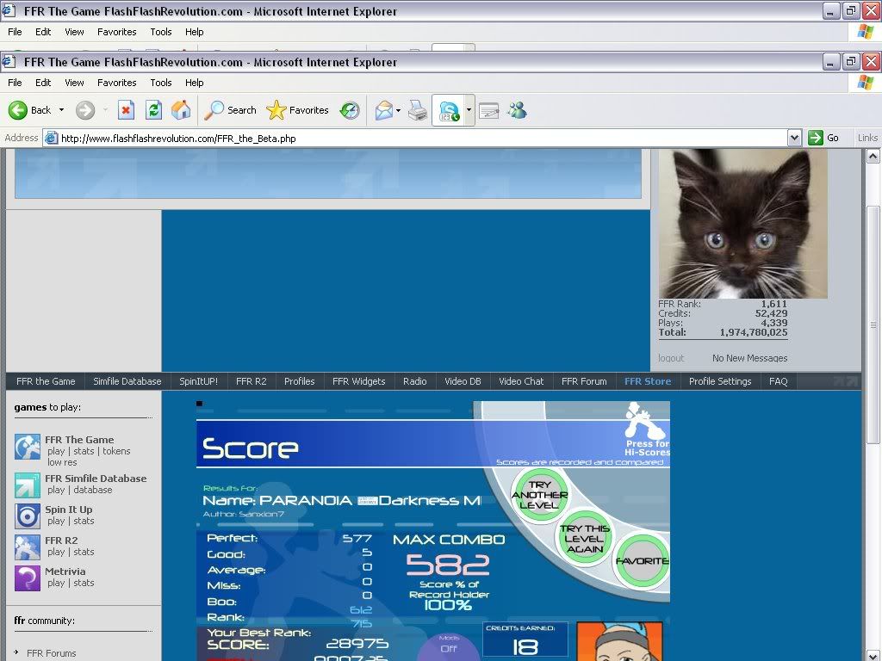This screenshot has height=661, width=882.
Task: Click the kitten avatar picture
Action: pyautogui.click(x=742, y=223)
